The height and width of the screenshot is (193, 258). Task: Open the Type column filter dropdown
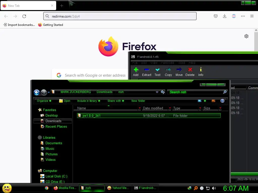point(200,108)
